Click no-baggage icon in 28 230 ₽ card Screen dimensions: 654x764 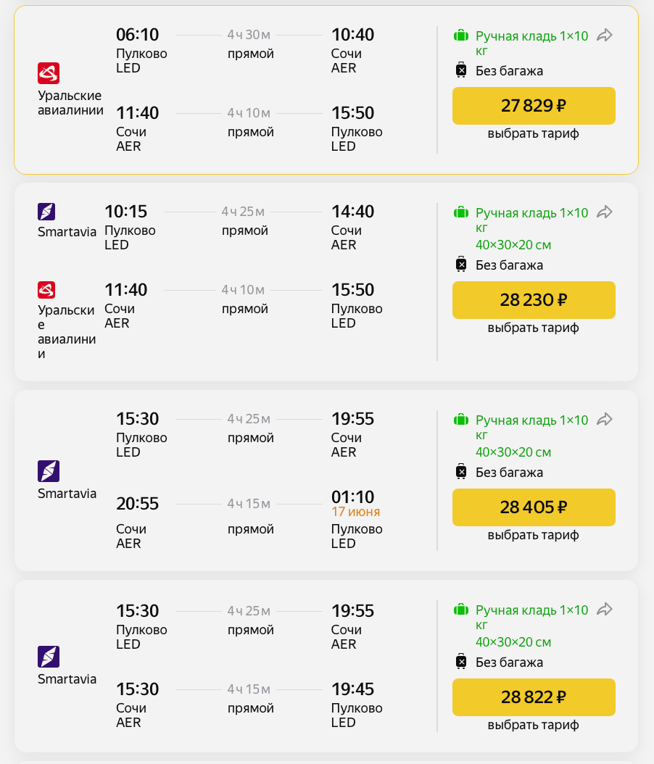click(x=460, y=265)
